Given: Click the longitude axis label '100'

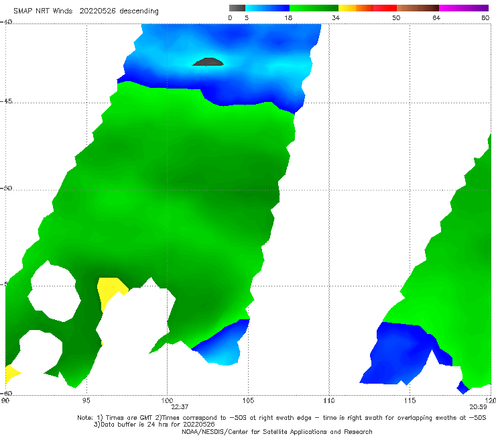Looking at the screenshot, I should click(167, 400).
